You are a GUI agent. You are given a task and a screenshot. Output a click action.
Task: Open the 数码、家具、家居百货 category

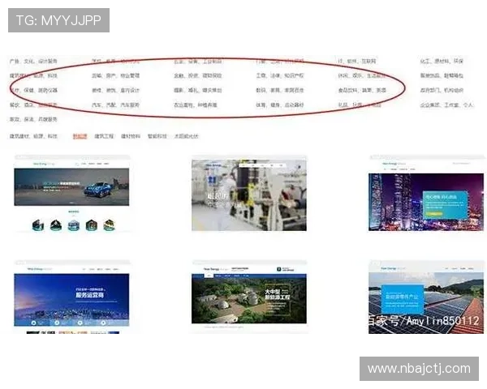click(x=280, y=90)
